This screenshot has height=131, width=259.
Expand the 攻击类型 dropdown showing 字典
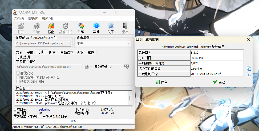point(104,44)
